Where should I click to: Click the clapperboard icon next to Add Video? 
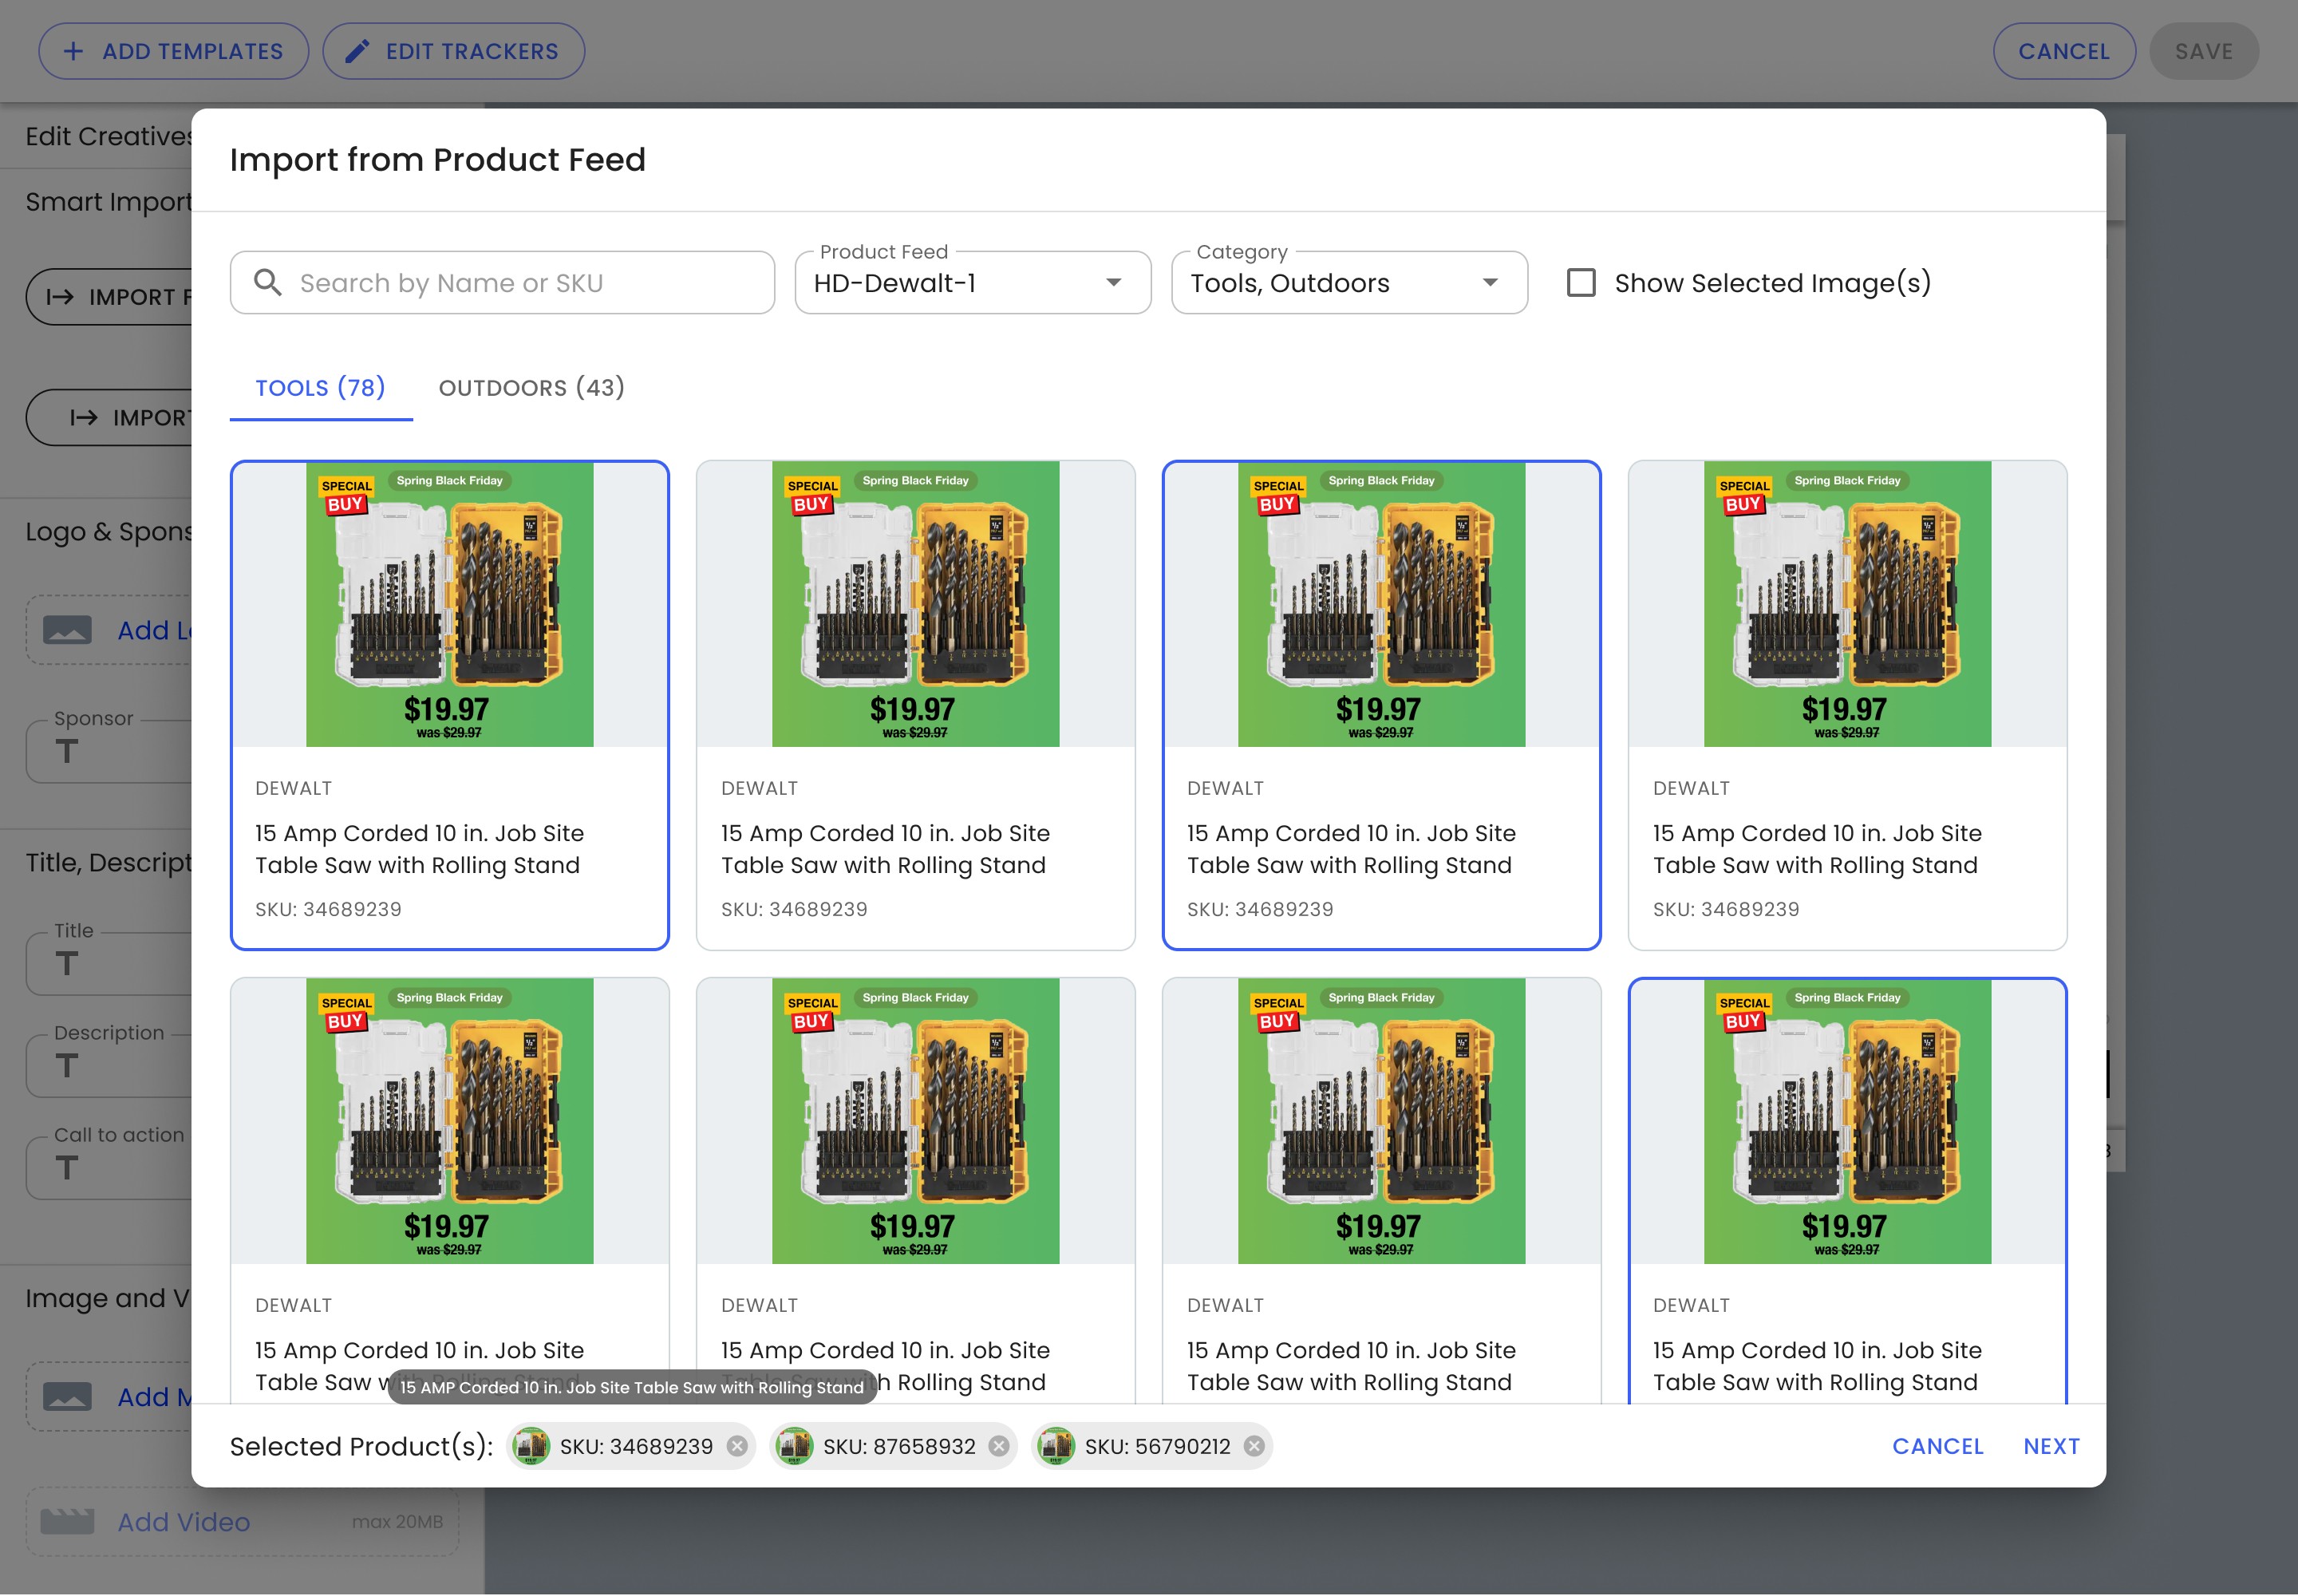67,1522
